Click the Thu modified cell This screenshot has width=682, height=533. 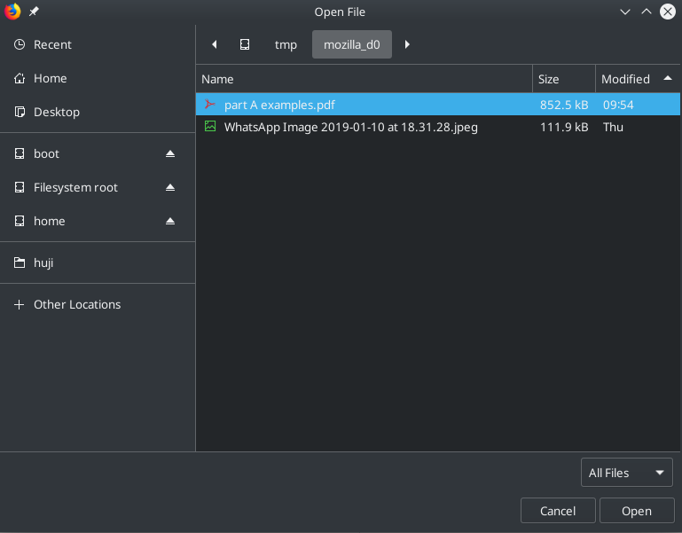(x=613, y=127)
